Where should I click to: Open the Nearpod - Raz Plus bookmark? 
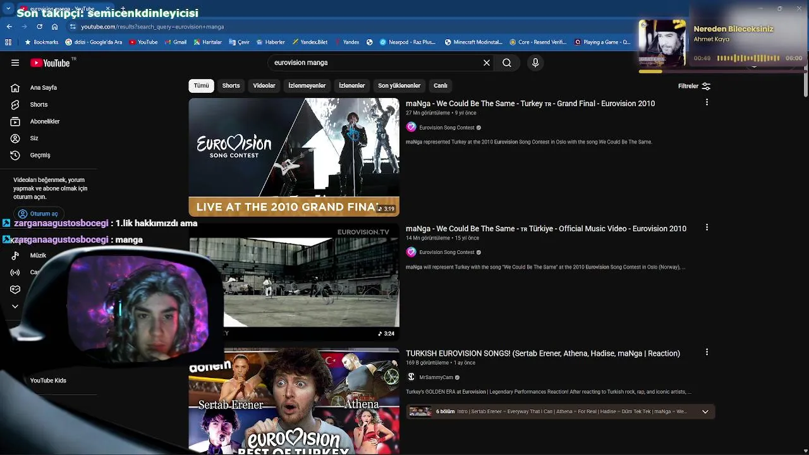(x=407, y=42)
